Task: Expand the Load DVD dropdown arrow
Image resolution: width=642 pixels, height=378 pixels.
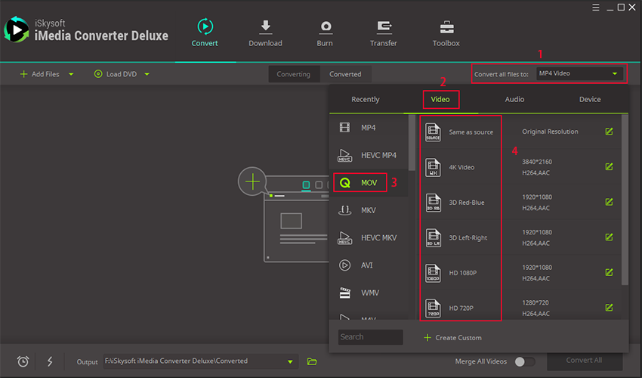Action: pyautogui.click(x=147, y=74)
